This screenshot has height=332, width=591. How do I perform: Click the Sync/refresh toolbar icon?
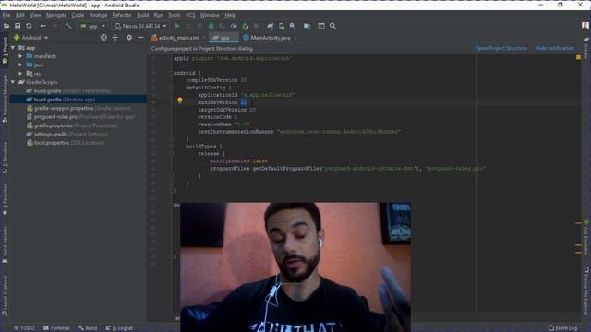(29, 26)
